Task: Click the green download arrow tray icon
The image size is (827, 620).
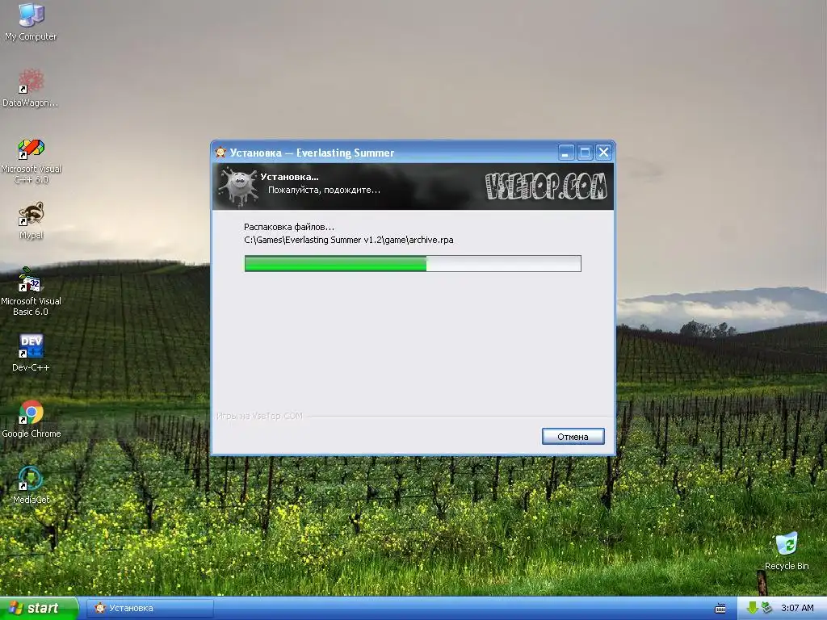Action: (752, 608)
